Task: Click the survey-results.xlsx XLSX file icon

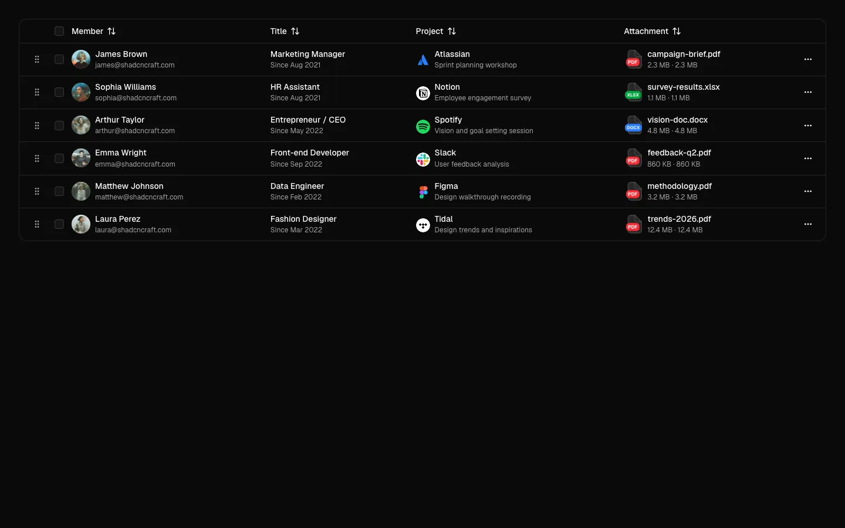Action: pyautogui.click(x=633, y=93)
